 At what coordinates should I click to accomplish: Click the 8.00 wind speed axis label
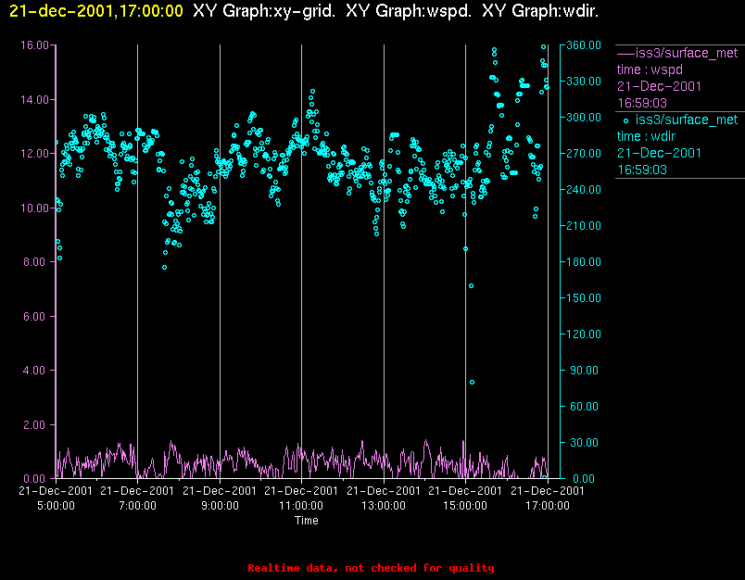pyautogui.click(x=40, y=262)
